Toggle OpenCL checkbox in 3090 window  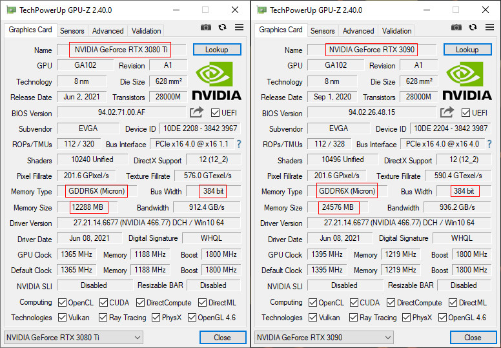point(313,302)
